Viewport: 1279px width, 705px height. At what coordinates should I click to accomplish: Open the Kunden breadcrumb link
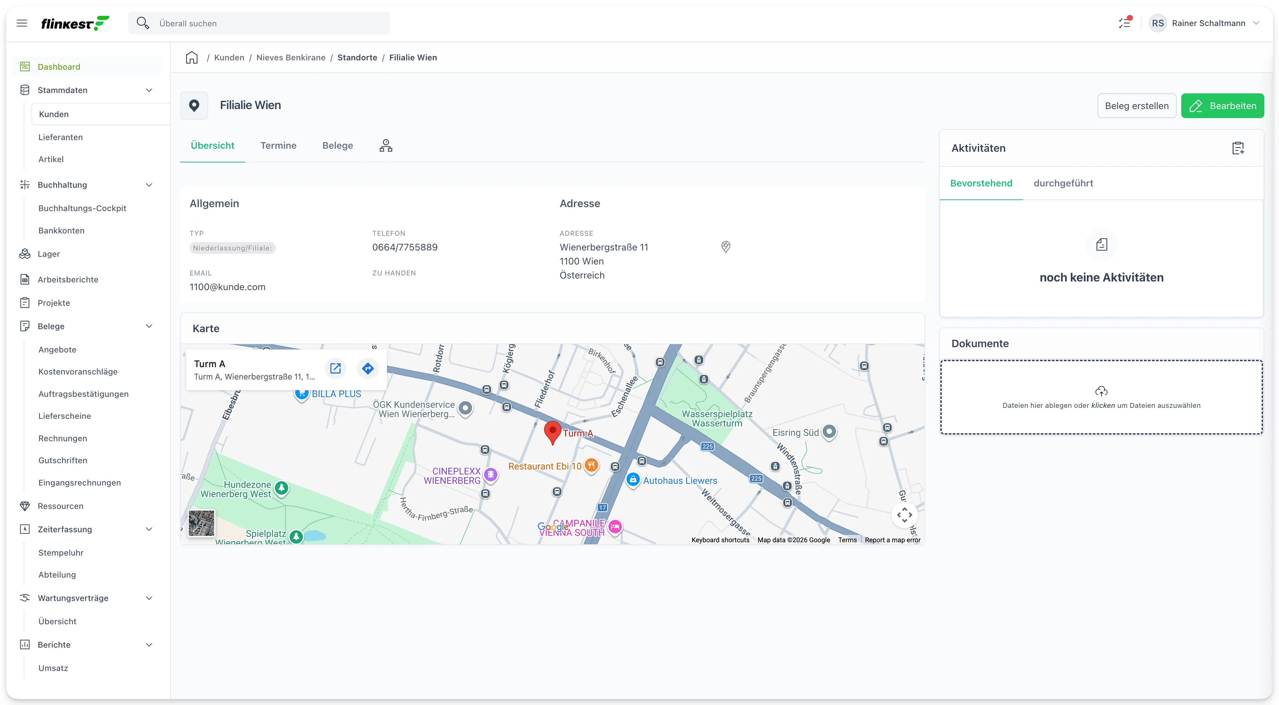pos(229,58)
